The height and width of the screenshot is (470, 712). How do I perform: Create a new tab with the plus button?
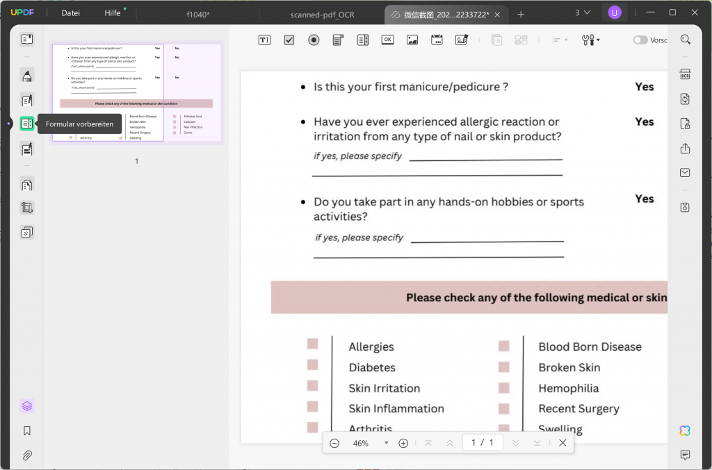click(x=520, y=13)
